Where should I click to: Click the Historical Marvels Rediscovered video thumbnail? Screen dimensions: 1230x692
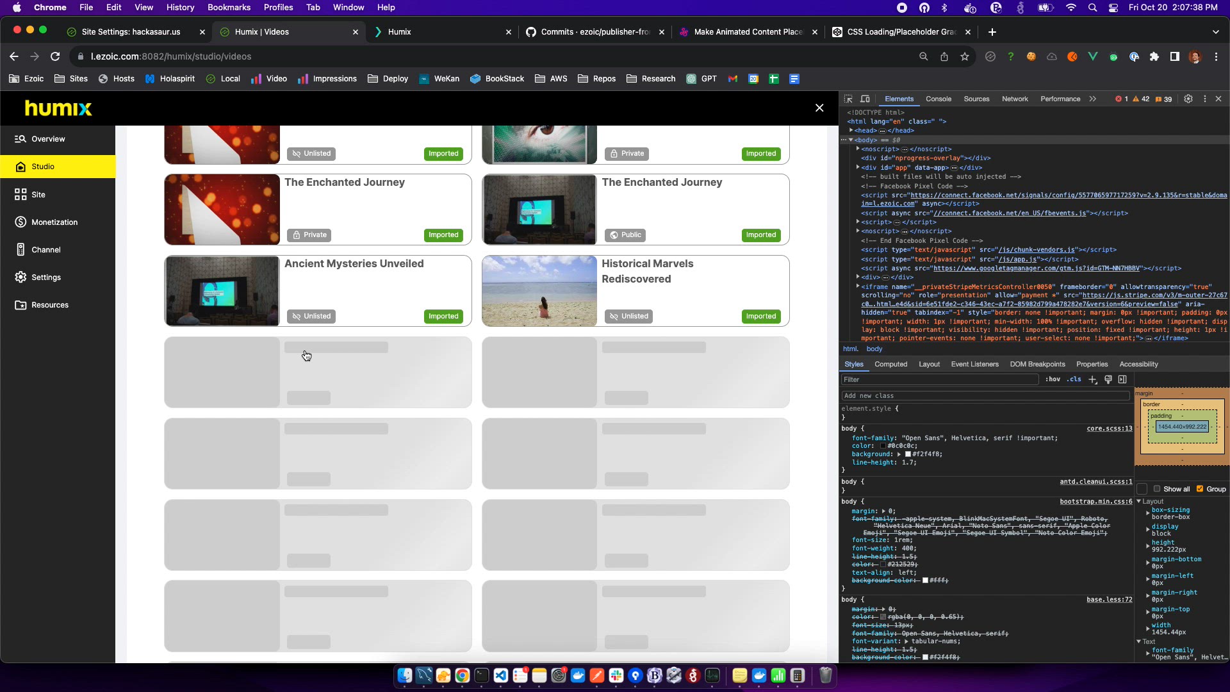pos(539,291)
